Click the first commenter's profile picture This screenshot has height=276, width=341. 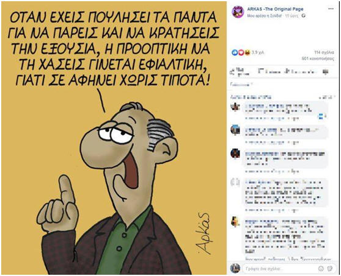235,107
